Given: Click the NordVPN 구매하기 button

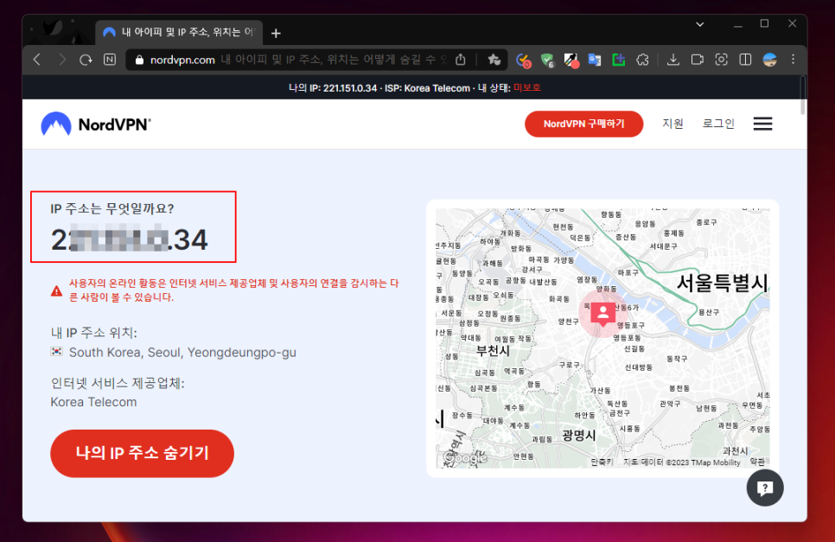Looking at the screenshot, I should (x=583, y=124).
